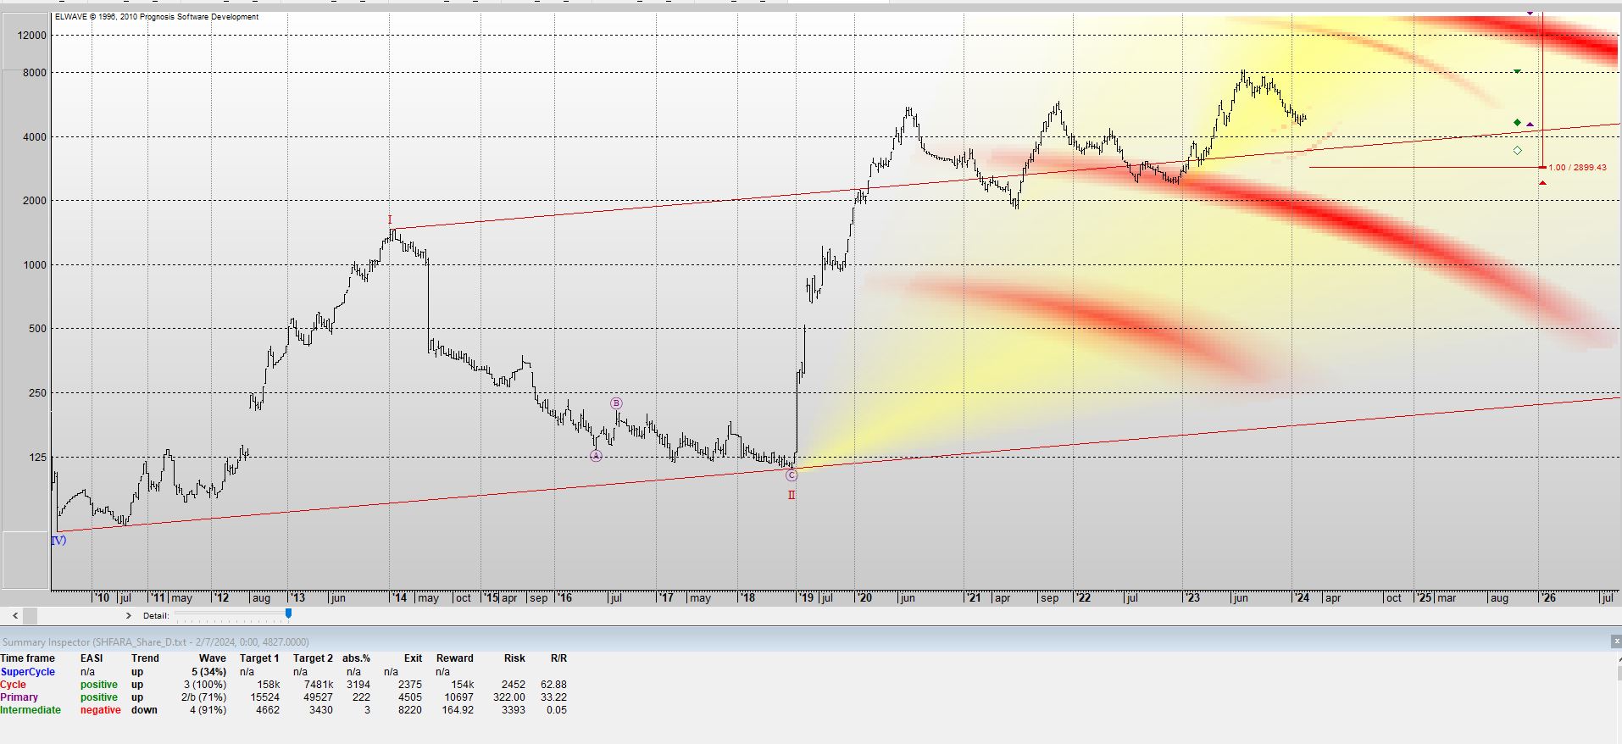Click the Risk column header
1622x744 pixels.
pyautogui.click(x=514, y=658)
